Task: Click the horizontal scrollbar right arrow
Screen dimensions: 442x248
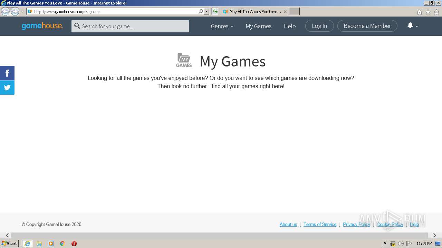Action: click(x=434, y=235)
